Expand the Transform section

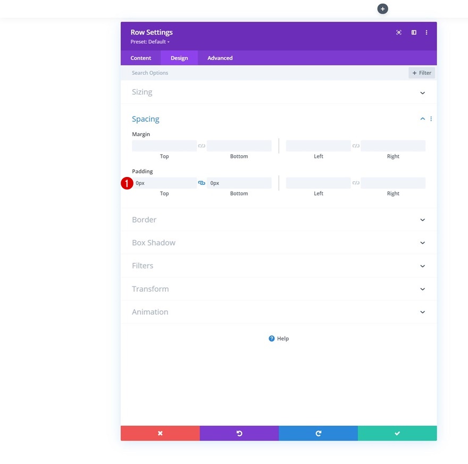coord(279,289)
